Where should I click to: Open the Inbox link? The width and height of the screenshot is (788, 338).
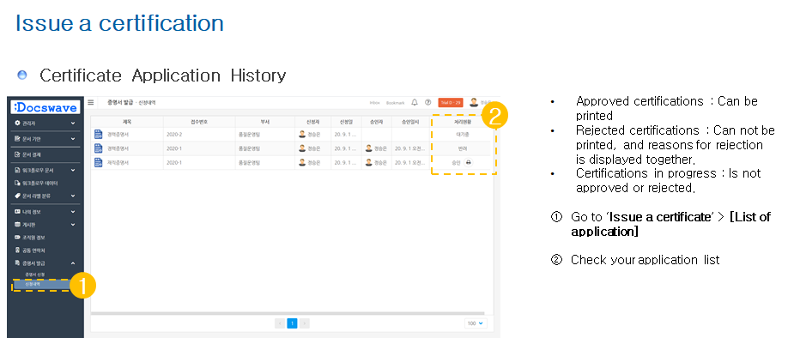tap(374, 102)
